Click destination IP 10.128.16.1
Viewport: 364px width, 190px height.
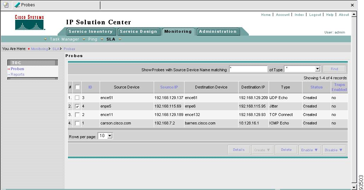[249, 123]
